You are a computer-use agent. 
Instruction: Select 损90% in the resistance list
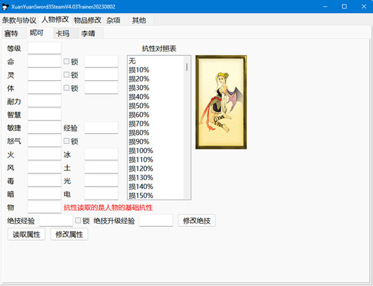click(x=155, y=142)
